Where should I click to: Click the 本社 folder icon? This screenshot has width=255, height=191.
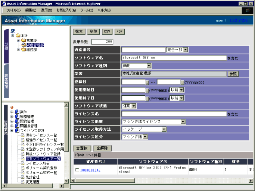(x=18, y=35)
